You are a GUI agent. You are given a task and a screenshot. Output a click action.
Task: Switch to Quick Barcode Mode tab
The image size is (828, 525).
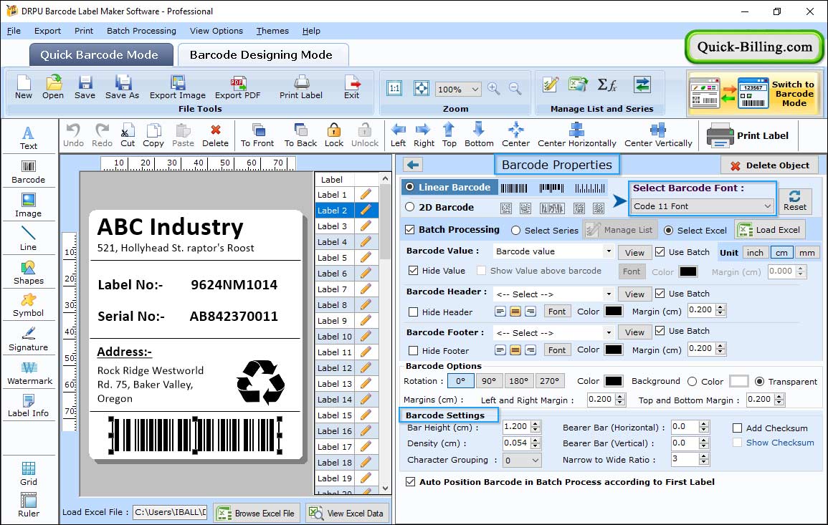point(101,55)
